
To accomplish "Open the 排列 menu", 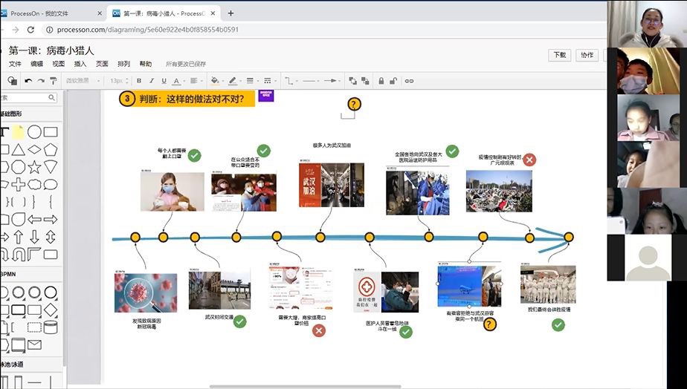I will pyautogui.click(x=124, y=63).
